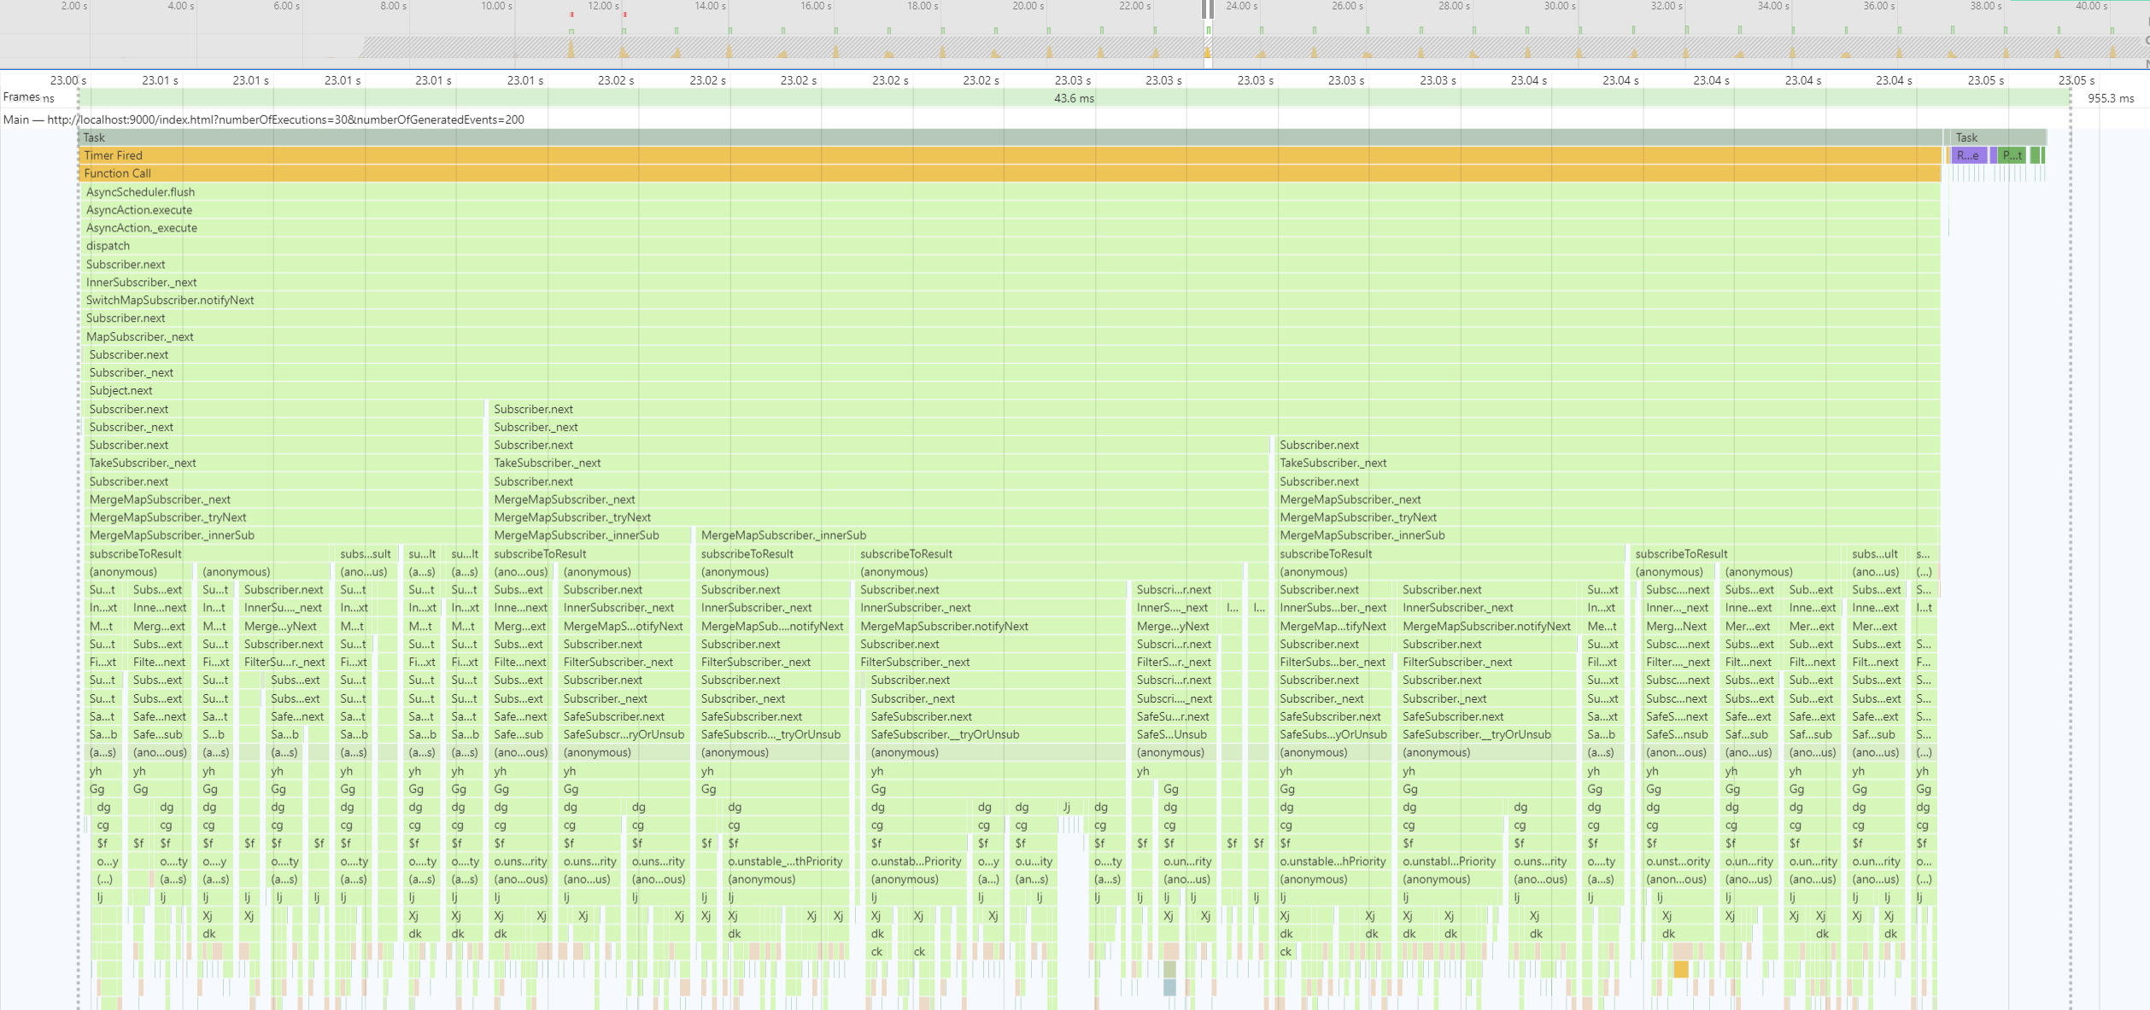Collapse the Frames track header
This screenshot has height=1010, width=2150.
point(21,97)
